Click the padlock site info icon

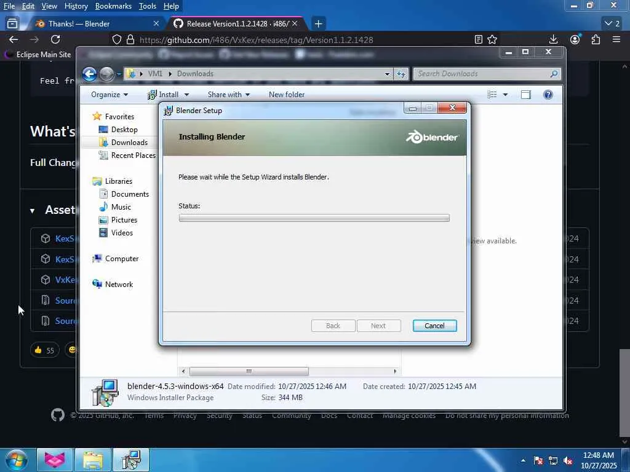tap(130, 40)
